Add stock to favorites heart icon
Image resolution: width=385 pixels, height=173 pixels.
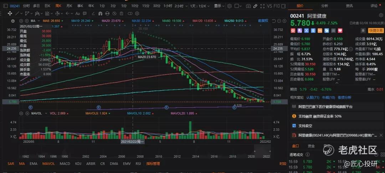click(x=340, y=30)
